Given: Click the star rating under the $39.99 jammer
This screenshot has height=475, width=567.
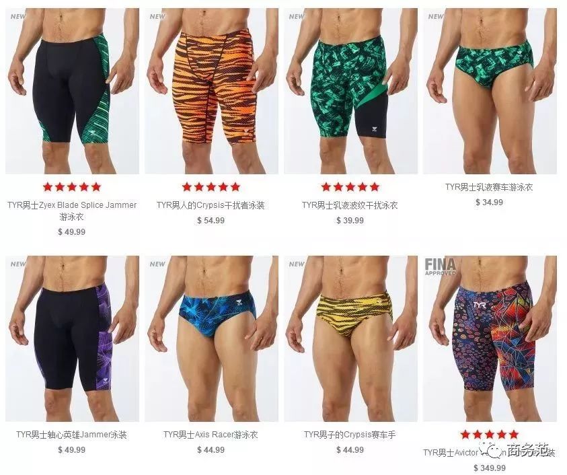Looking at the screenshot, I should tap(350, 187).
